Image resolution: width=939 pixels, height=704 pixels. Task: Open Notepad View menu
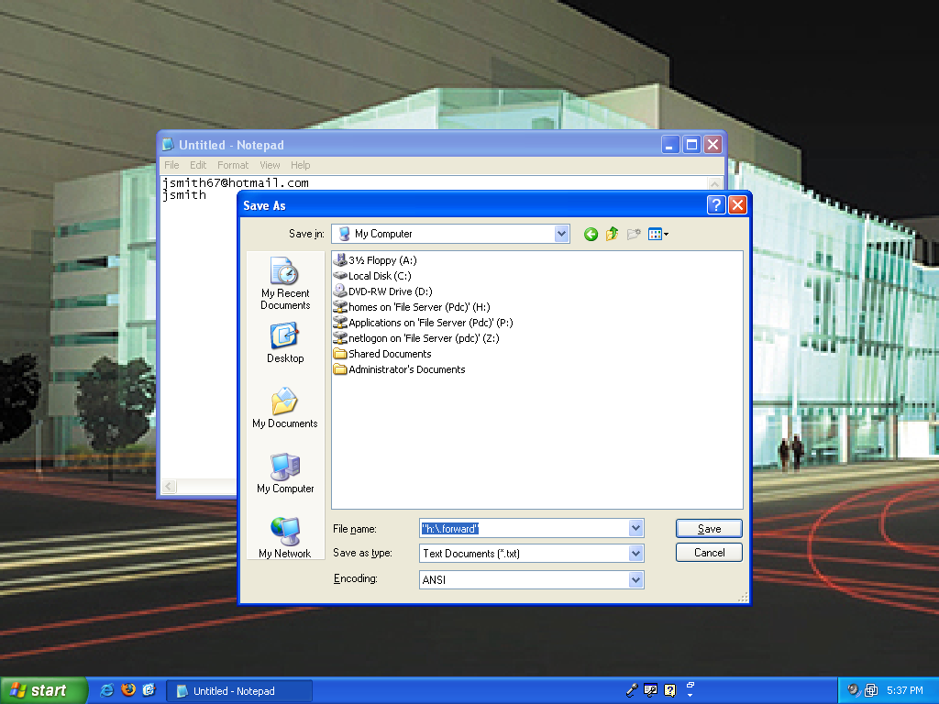(x=271, y=165)
